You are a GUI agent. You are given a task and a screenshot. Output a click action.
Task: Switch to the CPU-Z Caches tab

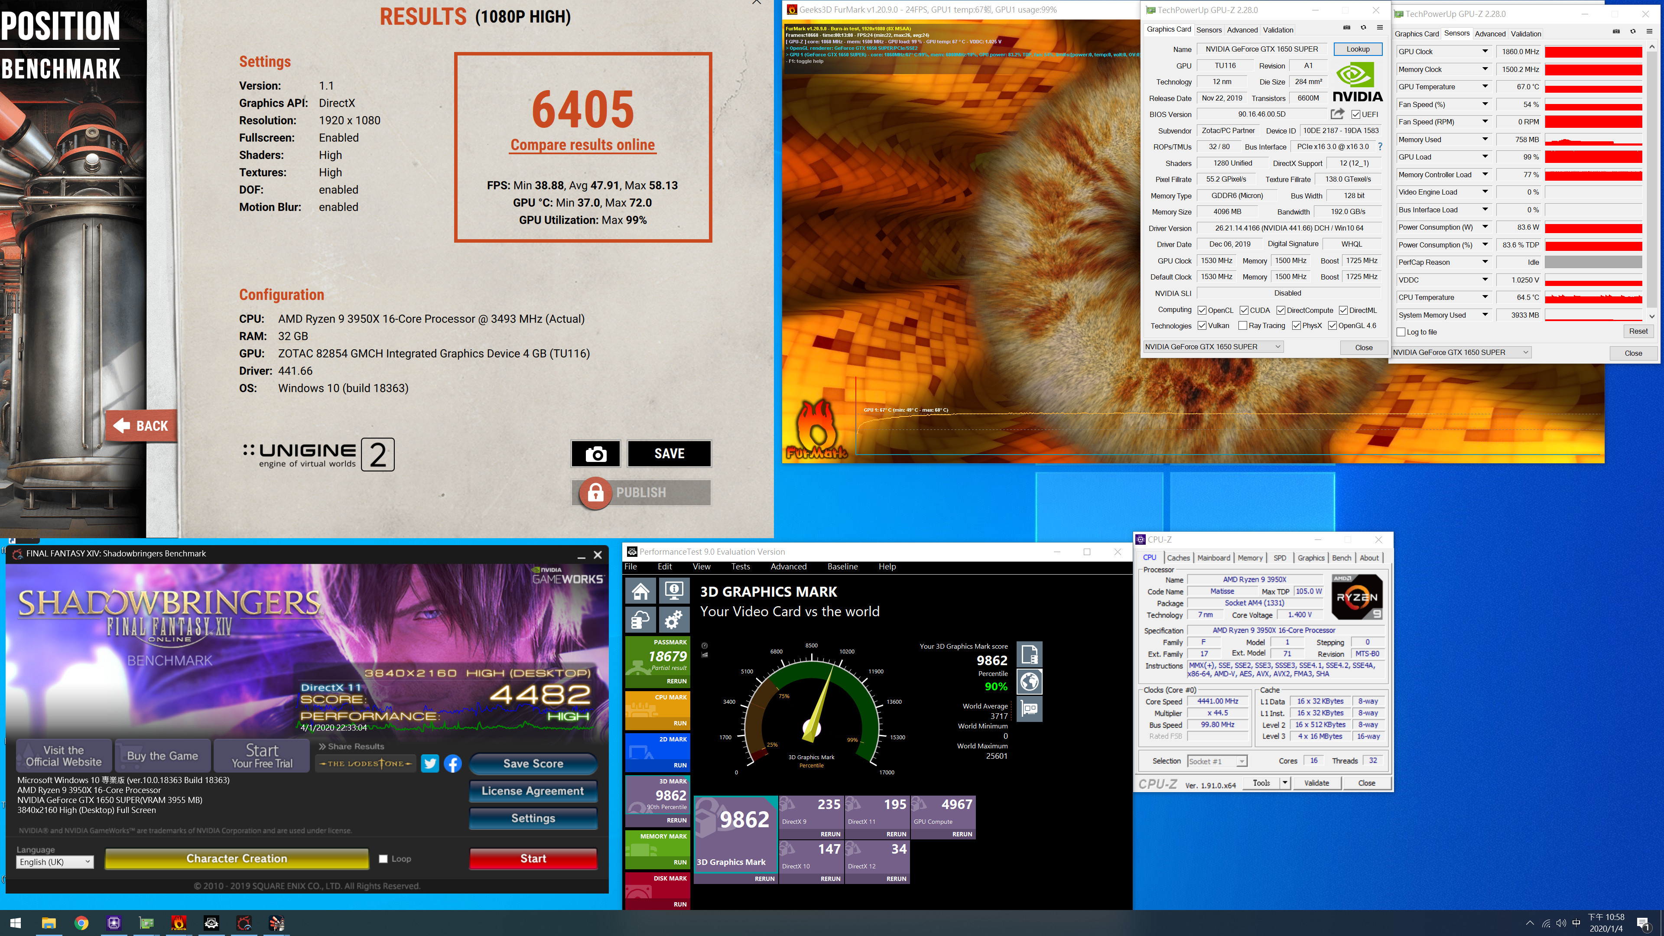click(1178, 558)
